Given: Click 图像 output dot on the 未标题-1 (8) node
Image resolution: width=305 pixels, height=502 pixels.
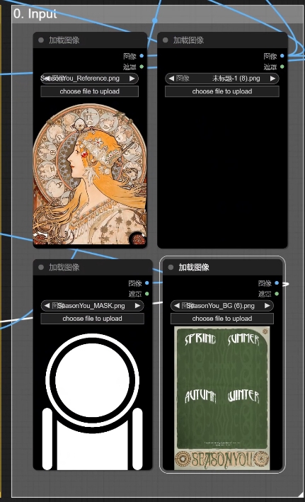Looking at the screenshot, I should click(282, 56).
